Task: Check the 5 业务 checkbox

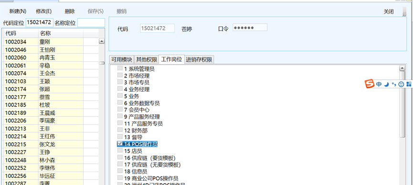Action: coord(120,96)
